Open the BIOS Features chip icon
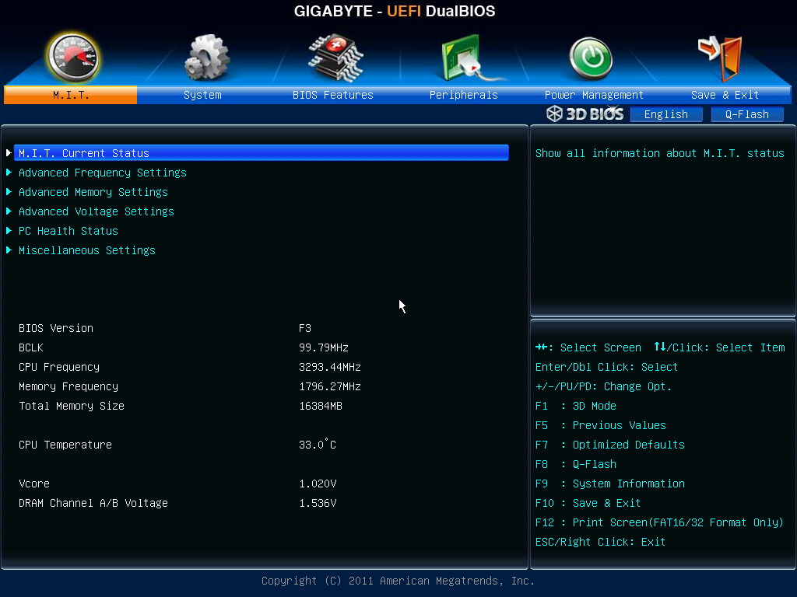The width and height of the screenshot is (797, 597). 335,58
